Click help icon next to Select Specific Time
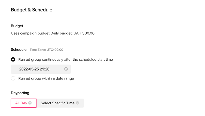This screenshot has width=205, height=116. (x=77, y=103)
